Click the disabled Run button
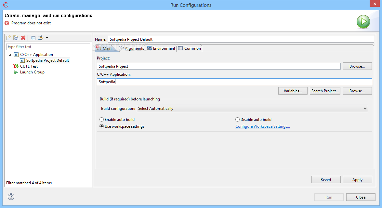Viewport: 382px width, 208px height. click(329, 197)
